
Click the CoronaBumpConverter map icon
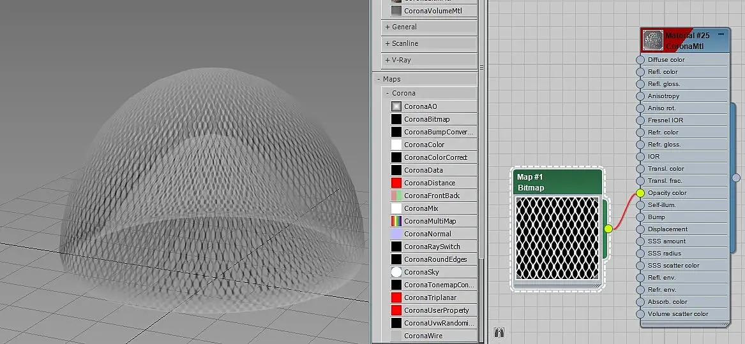point(396,132)
